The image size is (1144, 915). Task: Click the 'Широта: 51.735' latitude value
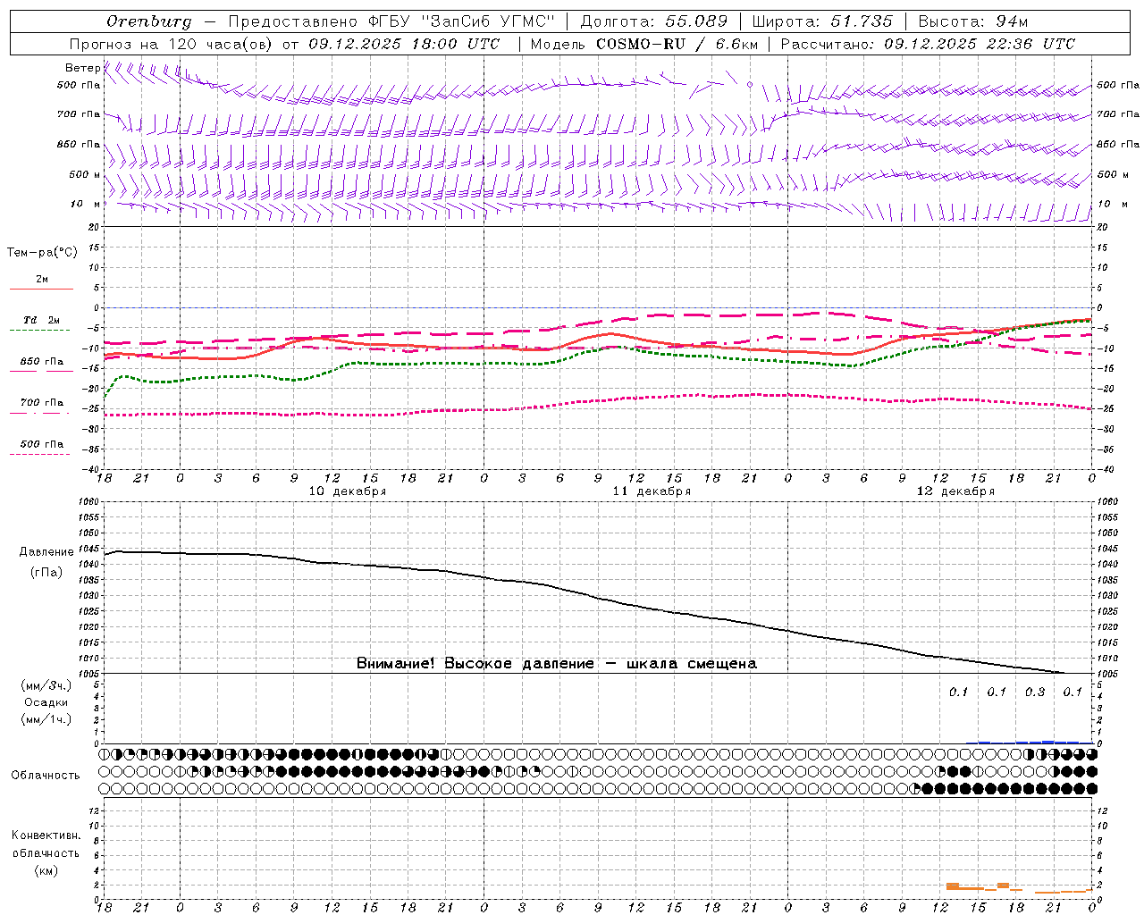pyautogui.click(x=822, y=21)
